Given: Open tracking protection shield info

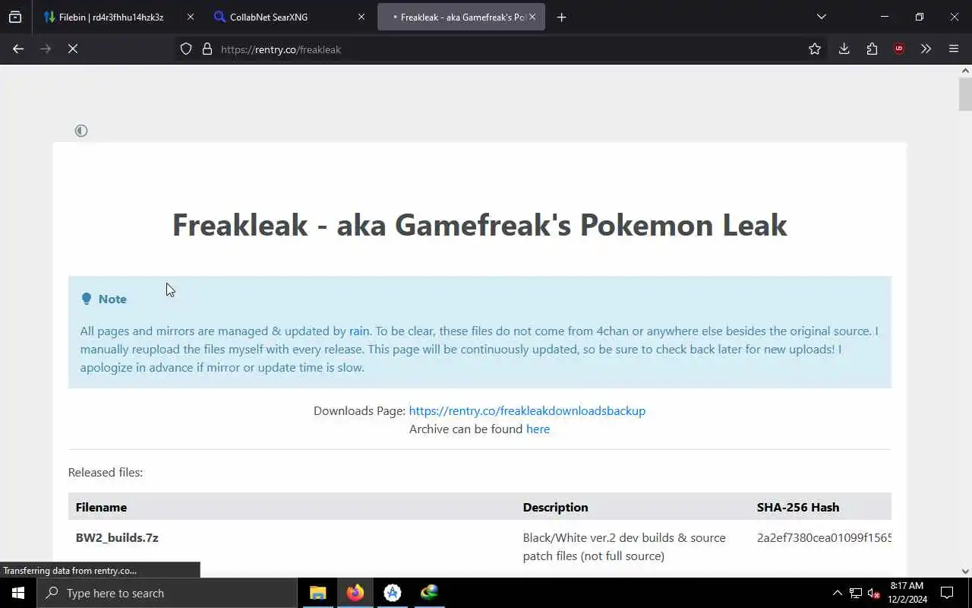Looking at the screenshot, I should (x=186, y=49).
